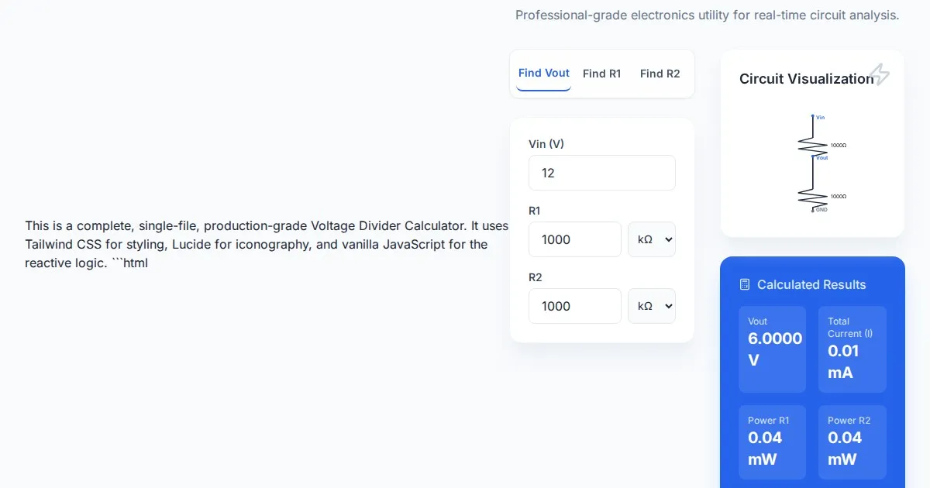Click the upper resistor symbol in the circuit

[x=812, y=145]
